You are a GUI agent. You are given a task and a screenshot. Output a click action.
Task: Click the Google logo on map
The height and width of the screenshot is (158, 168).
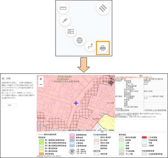point(42,126)
